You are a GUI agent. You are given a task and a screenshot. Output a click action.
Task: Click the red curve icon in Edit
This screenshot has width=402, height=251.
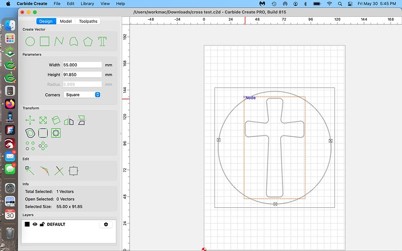[45, 171]
